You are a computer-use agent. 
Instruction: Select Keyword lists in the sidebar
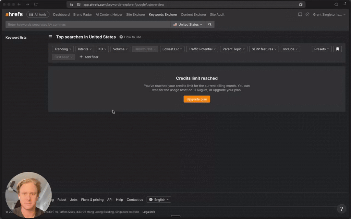pyautogui.click(x=16, y=38)
